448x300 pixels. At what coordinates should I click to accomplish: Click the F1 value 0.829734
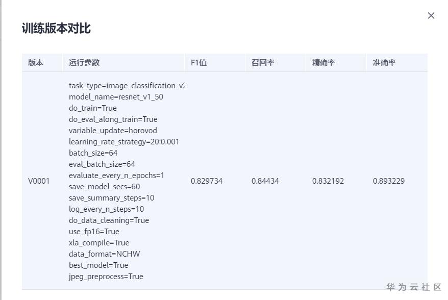coord(207,181)
